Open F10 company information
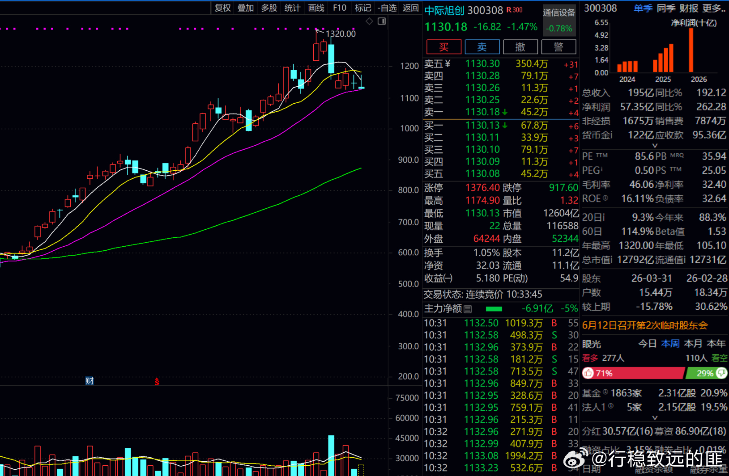Image resolution: width=729 pixels, height=476 pixels. pyautogui.click(x=340, y=8)
